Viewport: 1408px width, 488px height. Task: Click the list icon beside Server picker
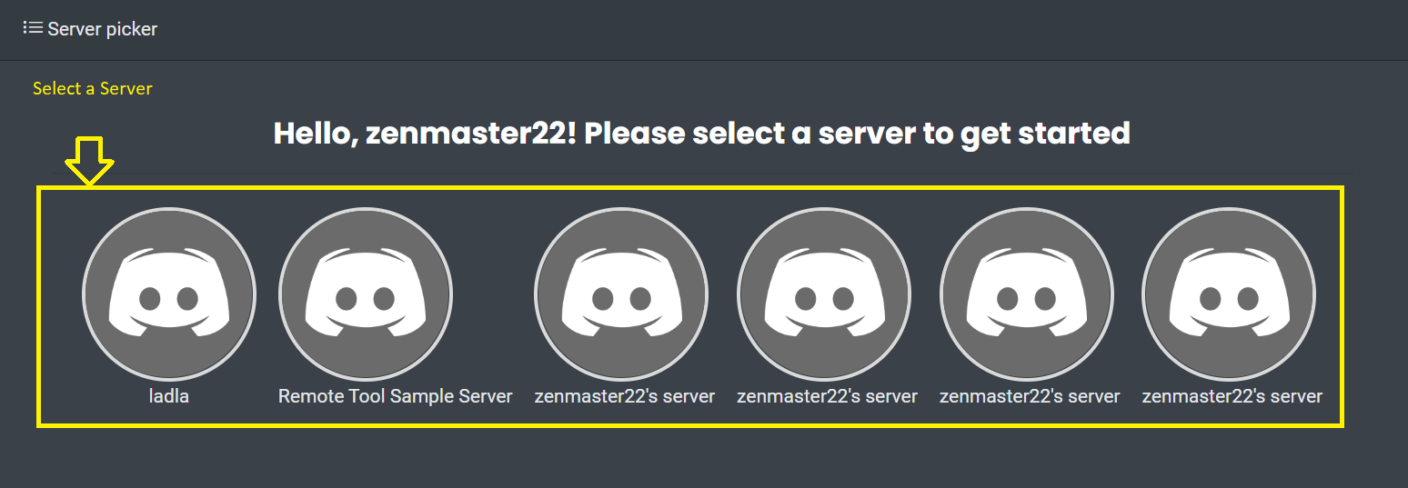pyautogui.click(x=33, y=28)
